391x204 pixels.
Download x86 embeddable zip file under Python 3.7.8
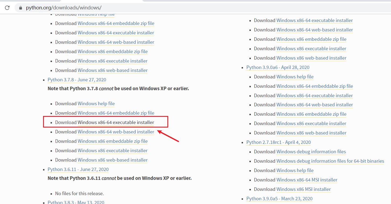[112, 141]
